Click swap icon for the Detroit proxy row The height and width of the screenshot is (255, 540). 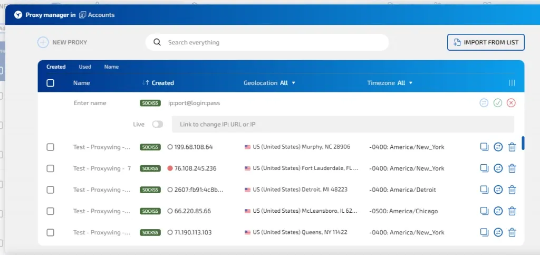[498, 190]
